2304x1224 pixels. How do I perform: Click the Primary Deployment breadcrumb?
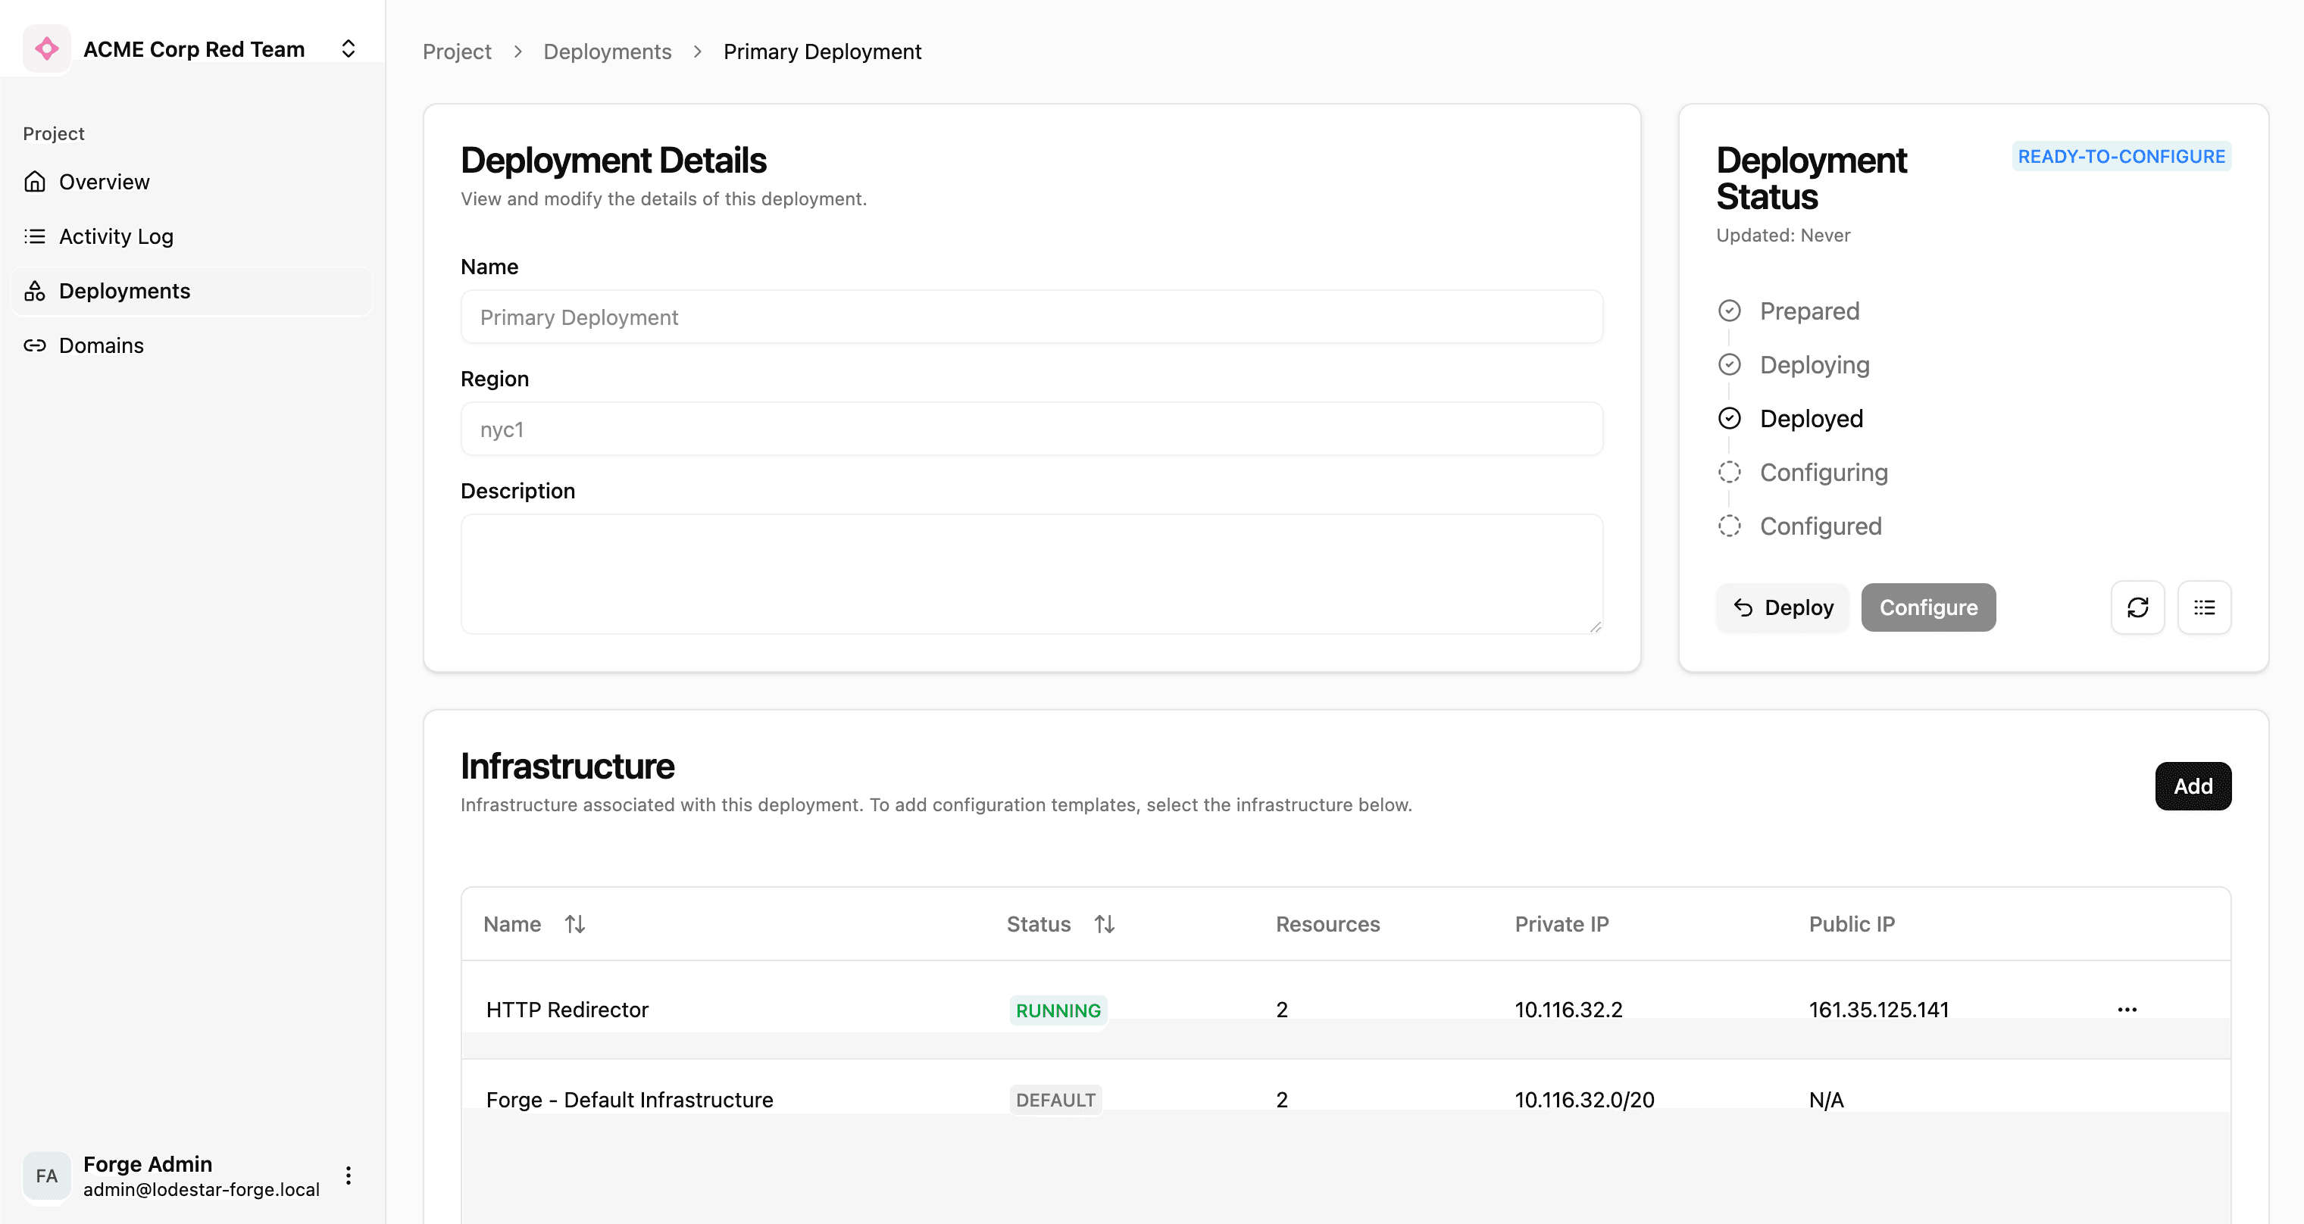click(822, 51)
